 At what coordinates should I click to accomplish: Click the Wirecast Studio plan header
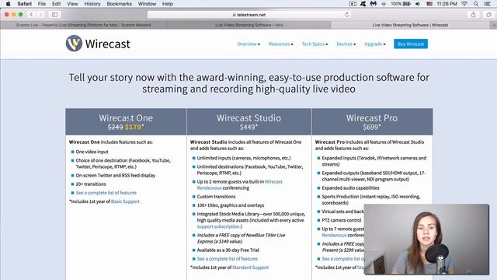(x=248, y=121)
